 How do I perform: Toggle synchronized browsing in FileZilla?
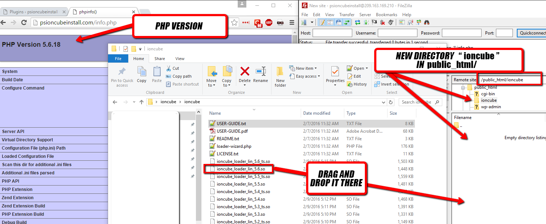coord(419,22)
